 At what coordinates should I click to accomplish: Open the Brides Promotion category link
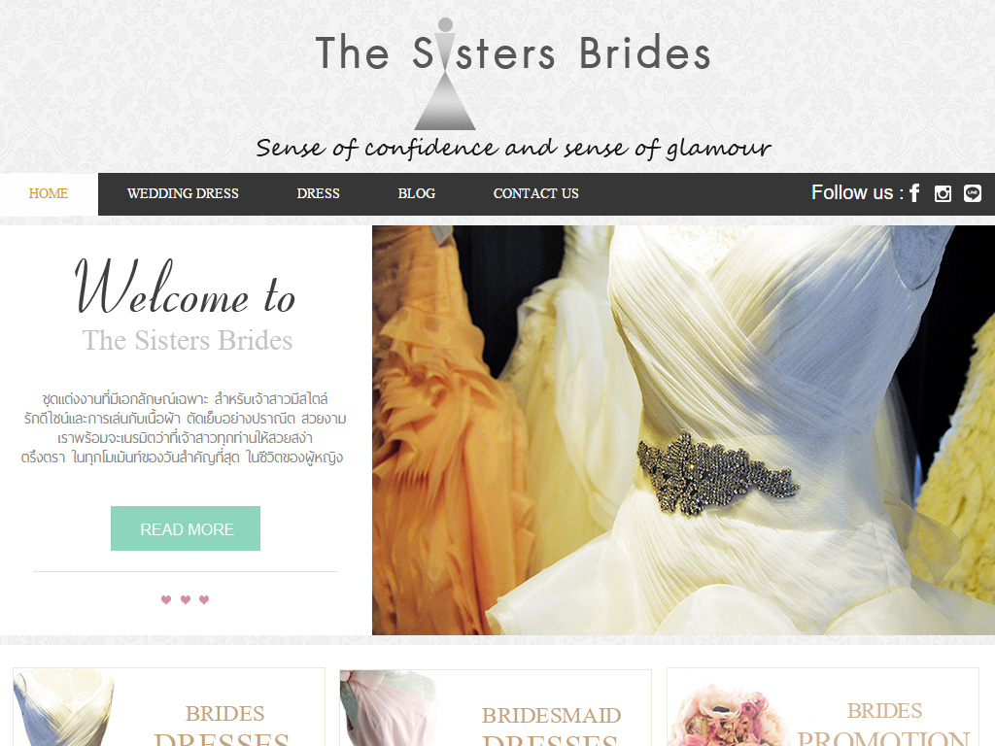(x=883, y=724)
